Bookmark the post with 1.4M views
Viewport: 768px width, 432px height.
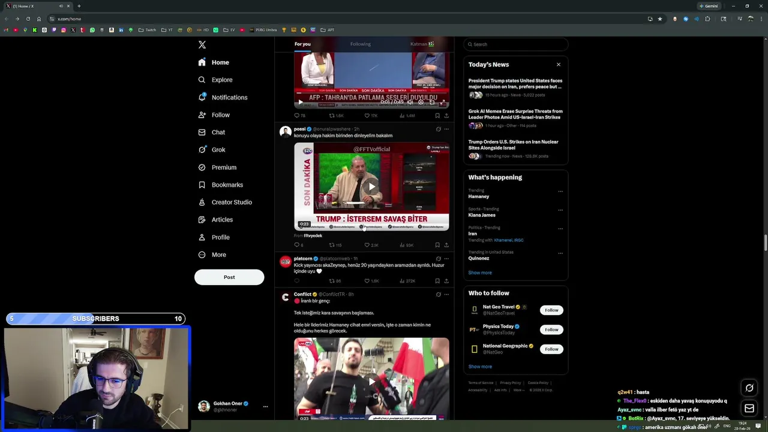437,116
